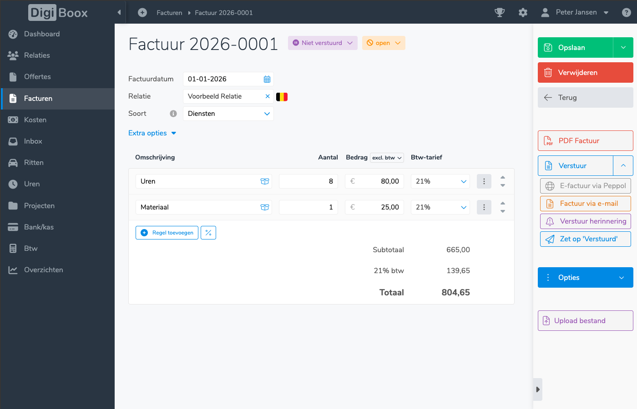Screen dimensions: 637x409
Task: Click the plus icon in top bar
Action: click(x=142, y=13)
